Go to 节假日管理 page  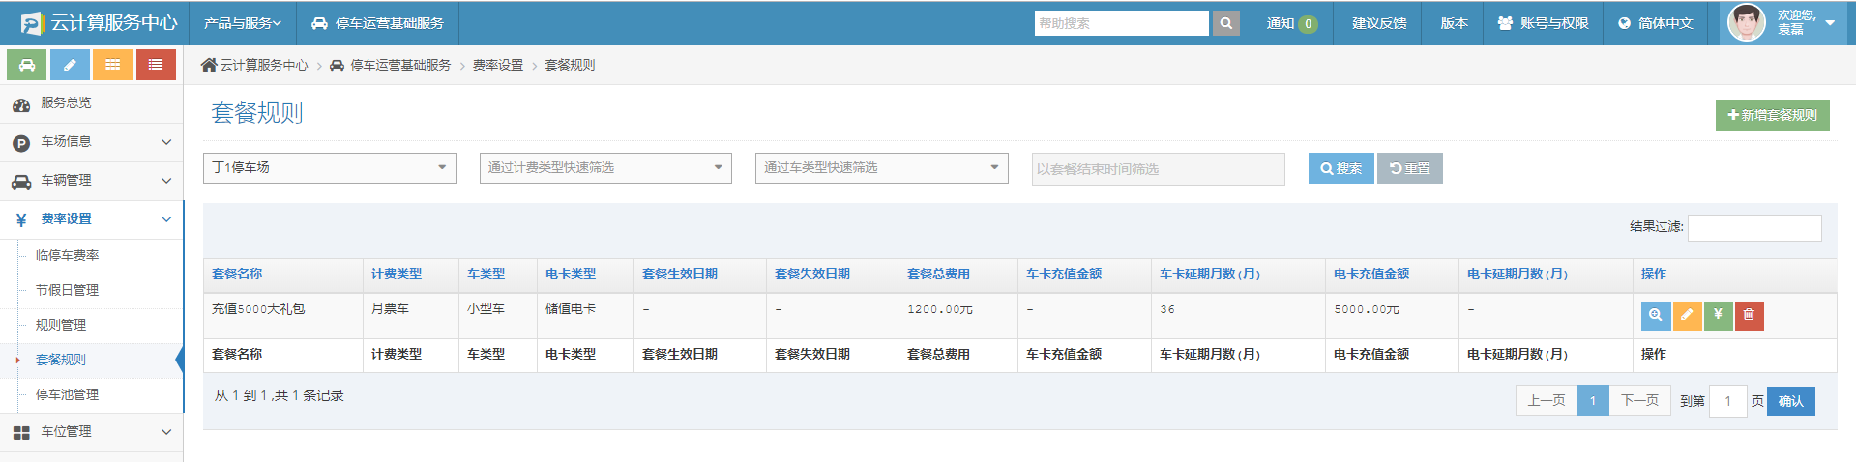[x=68, y=290]
